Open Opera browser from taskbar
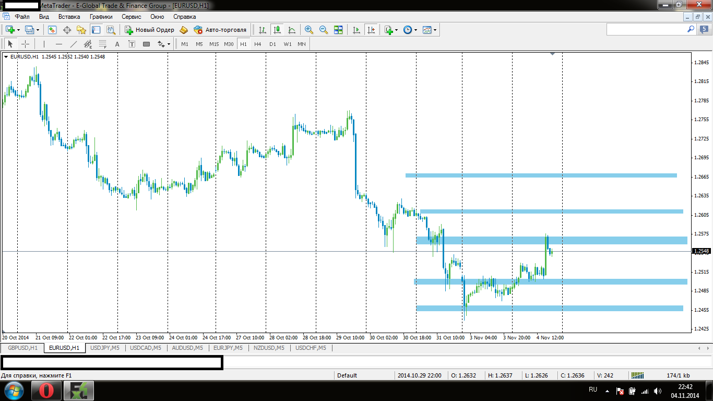Image resolution: width=713 pixels, height=401 pixels. (x=46, y=390)
